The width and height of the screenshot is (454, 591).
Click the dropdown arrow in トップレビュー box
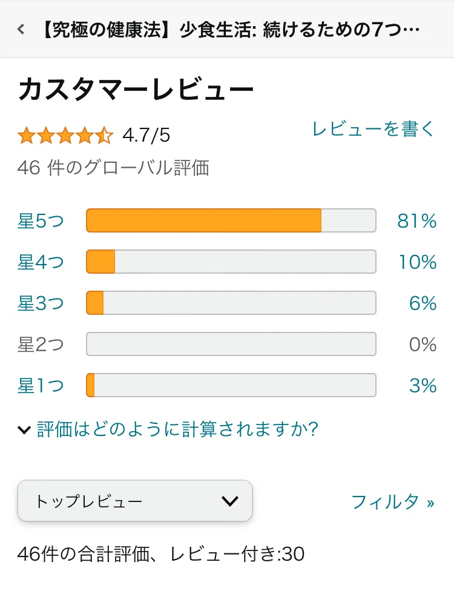[230, 501]
